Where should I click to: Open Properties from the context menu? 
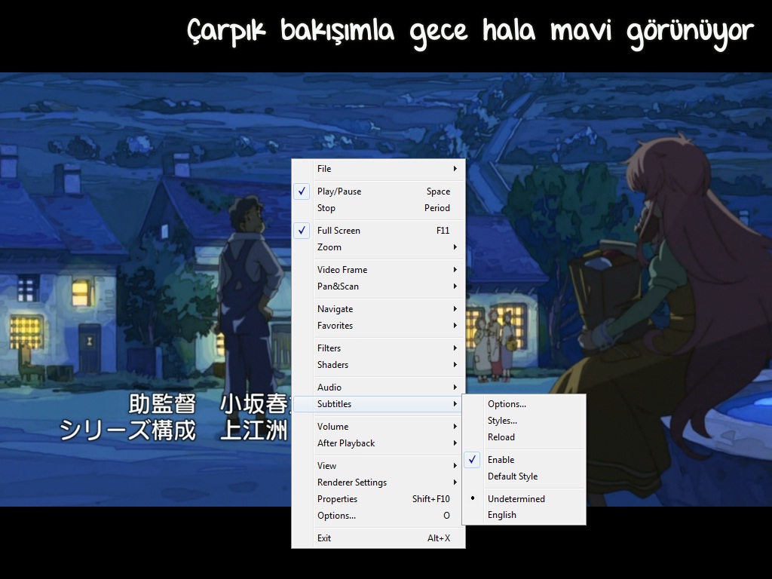point(378,499)
